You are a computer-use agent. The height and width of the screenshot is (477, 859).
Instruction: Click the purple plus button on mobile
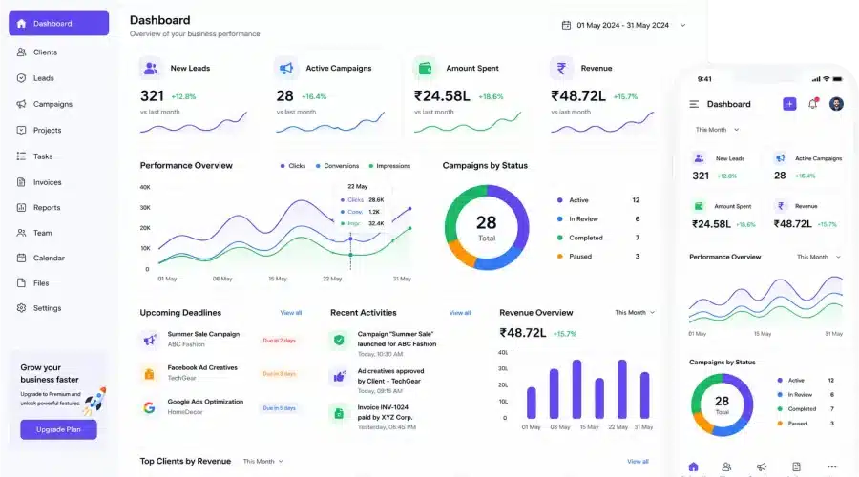click(x=789, y=104)
